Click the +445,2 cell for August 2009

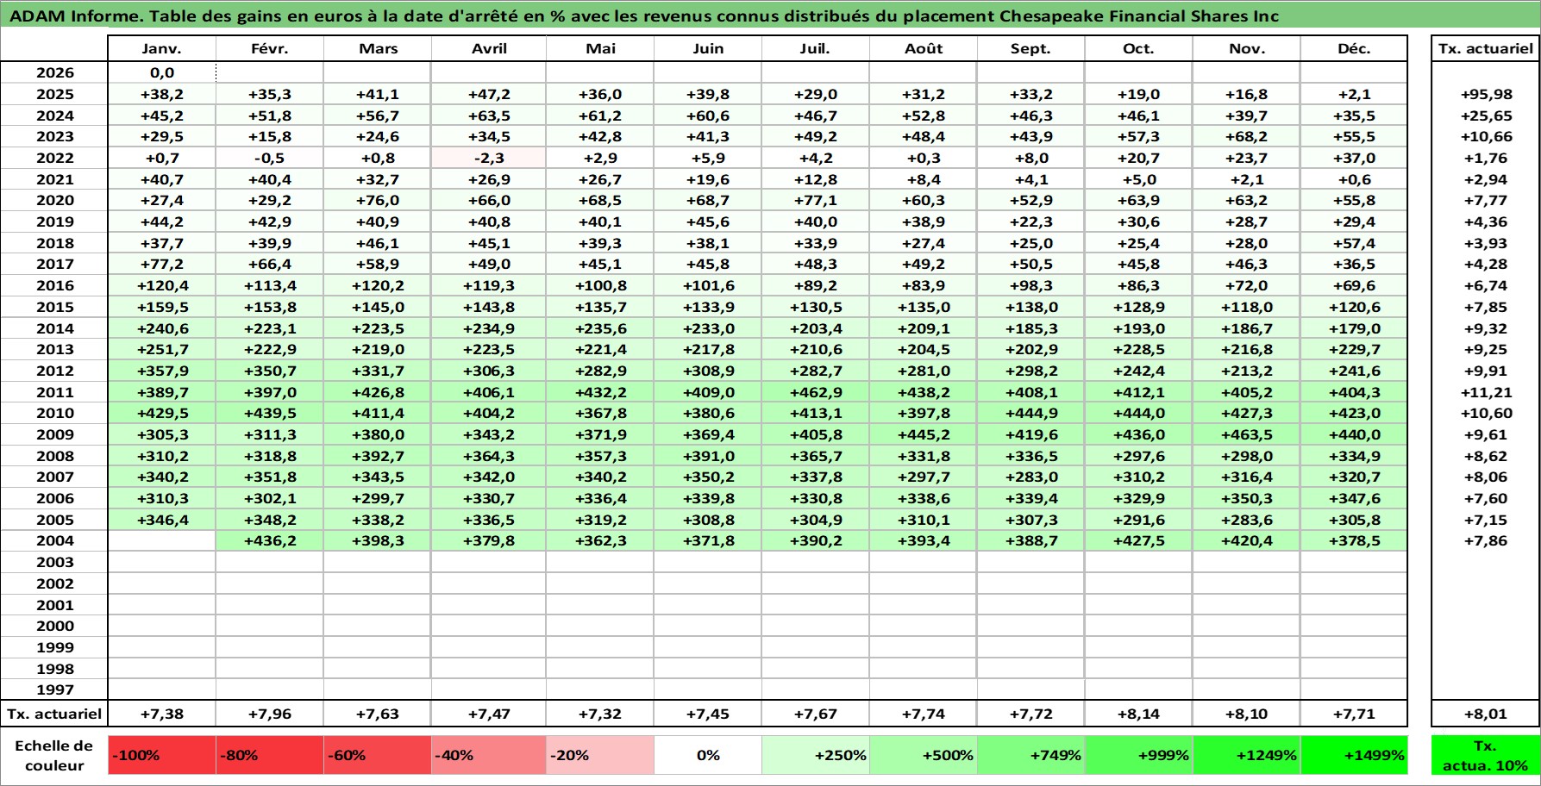pos(924,434)
